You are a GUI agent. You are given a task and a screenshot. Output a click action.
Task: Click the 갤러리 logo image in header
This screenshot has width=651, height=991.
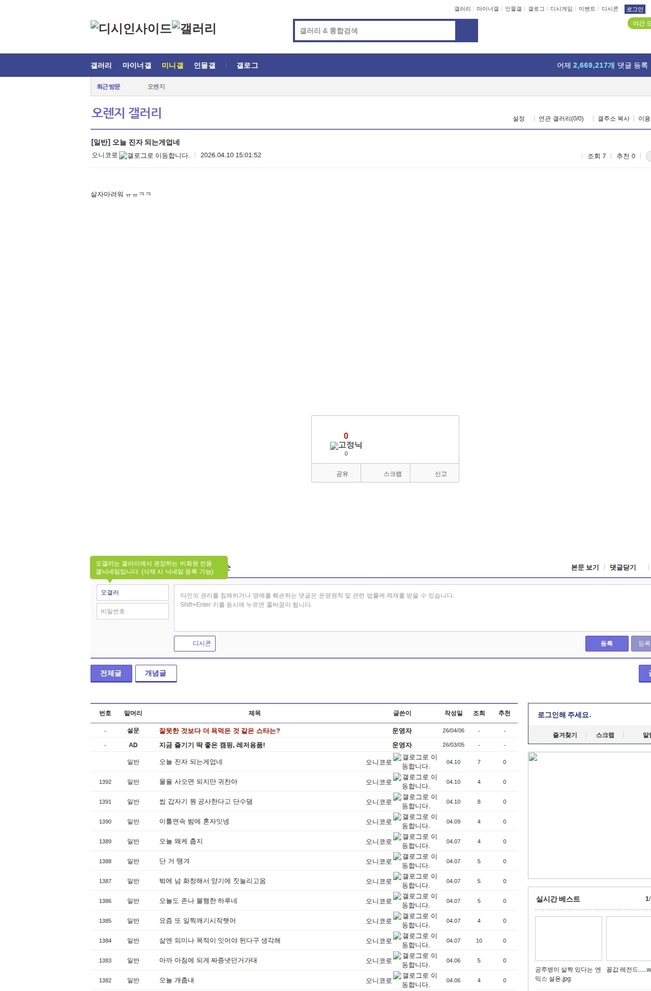coord(194,28)
